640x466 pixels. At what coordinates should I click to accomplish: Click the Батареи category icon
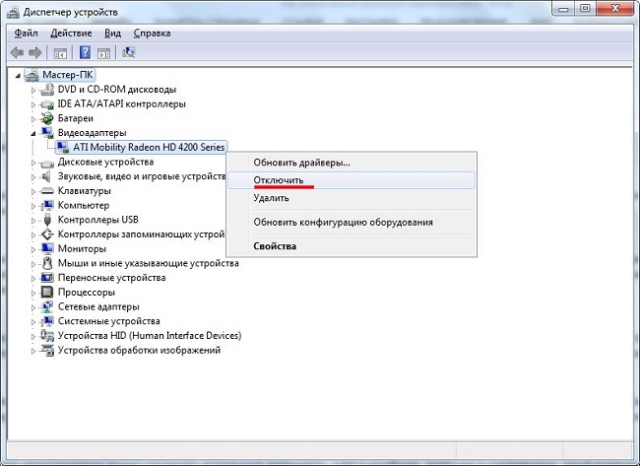[x=47, y=118]
